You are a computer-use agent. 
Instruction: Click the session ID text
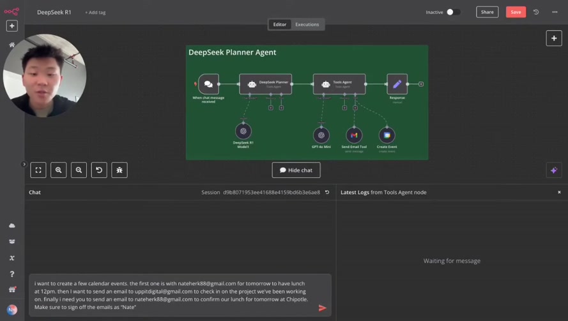[272, 192]
